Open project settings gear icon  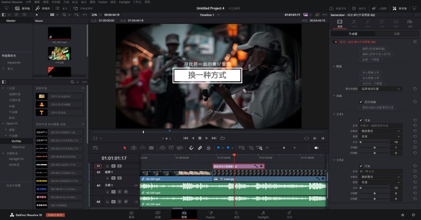coord(414,215)
